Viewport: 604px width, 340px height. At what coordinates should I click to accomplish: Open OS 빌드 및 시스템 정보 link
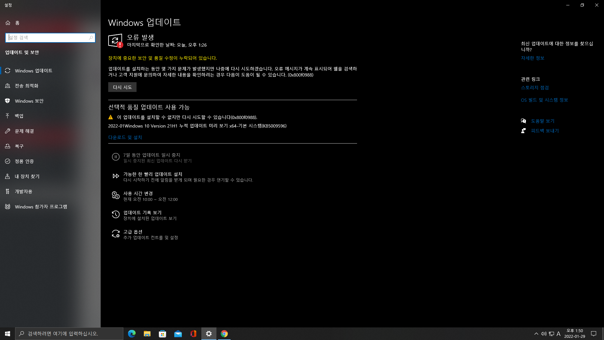(545, 100)
